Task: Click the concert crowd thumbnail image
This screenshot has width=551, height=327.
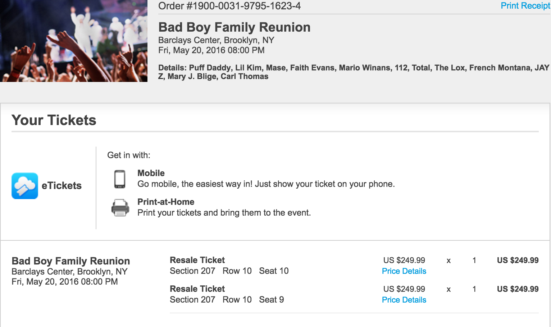Action: [x=74, y=41]
